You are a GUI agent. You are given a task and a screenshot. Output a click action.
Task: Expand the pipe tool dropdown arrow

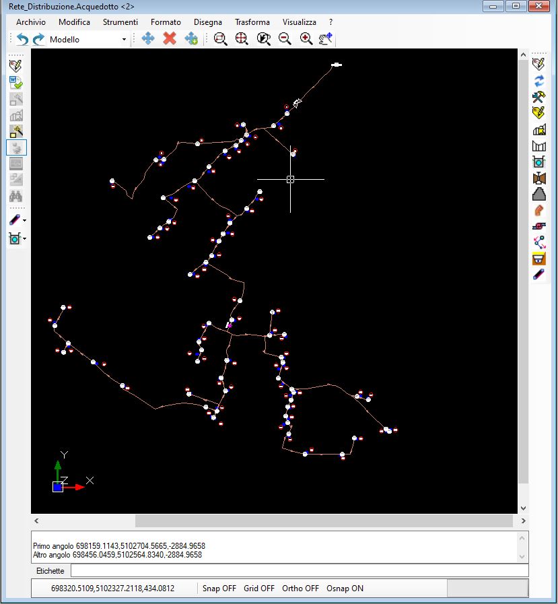tap(25, 220)
